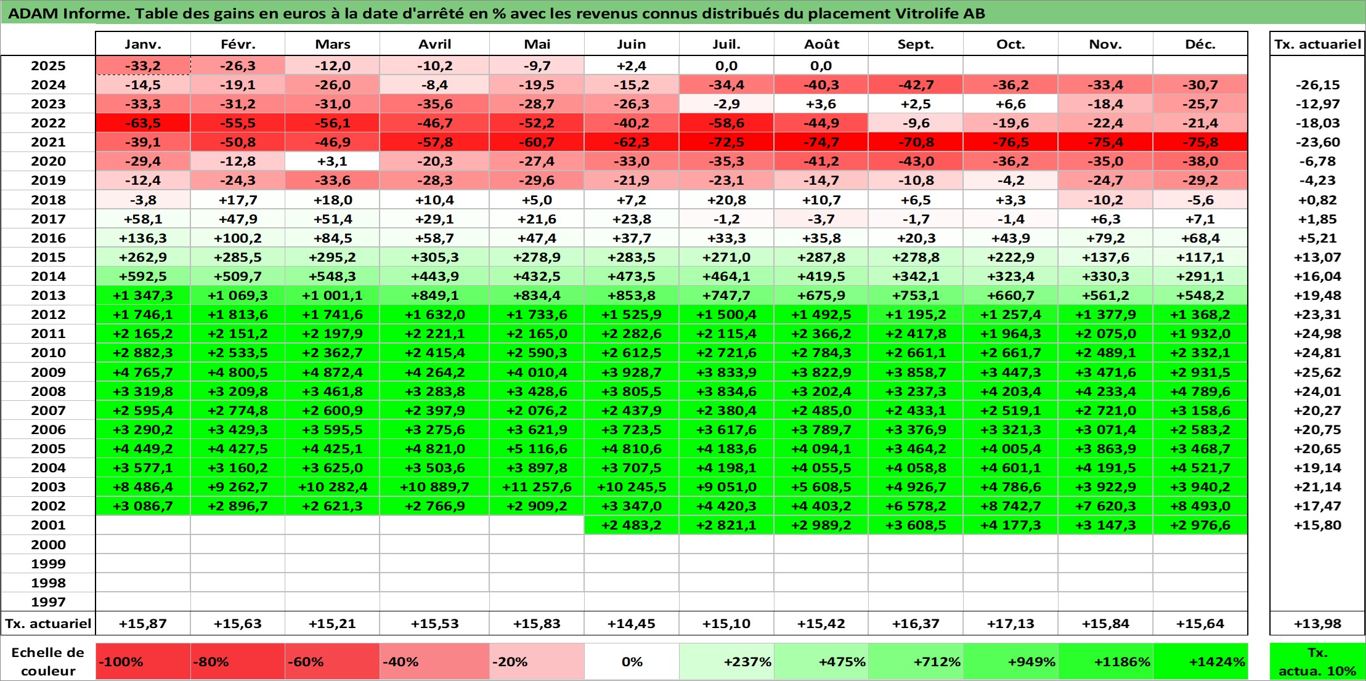Select the +3,1 cell in row 2020
The image size is (1366, 681).
click(x=332, y=161)
